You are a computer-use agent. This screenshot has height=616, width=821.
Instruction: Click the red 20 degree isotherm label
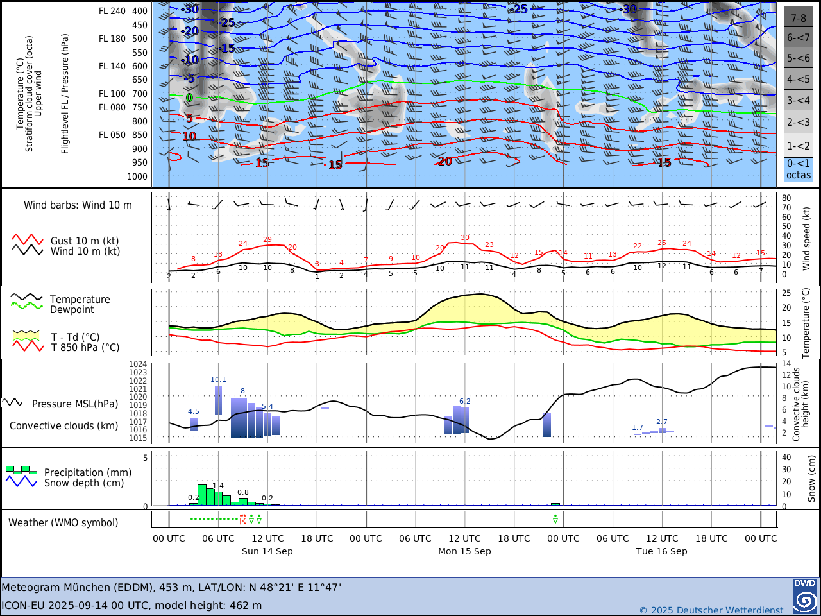pyautogui.click(x=445, y=162)
